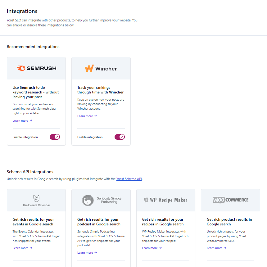The image size is (267, 267).
Task: Click the Semrush logo banner
Action: (36, 68)
